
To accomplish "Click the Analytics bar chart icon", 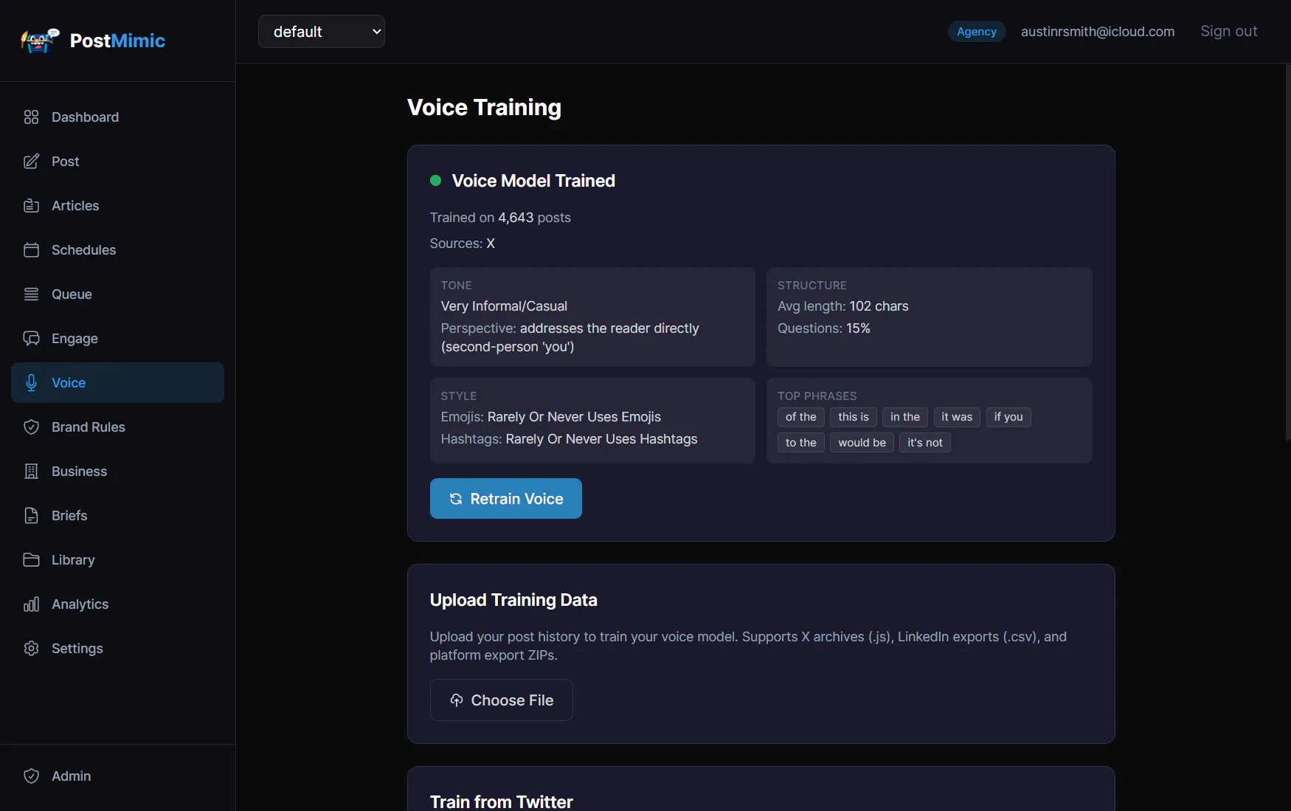I will pos(31,604).
